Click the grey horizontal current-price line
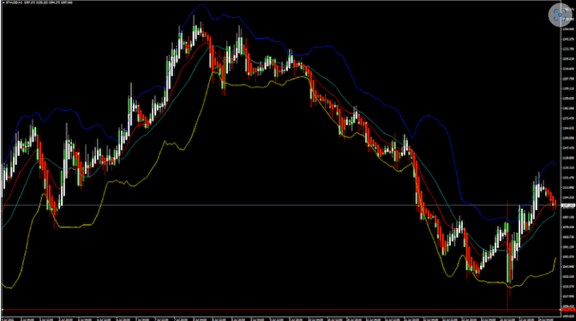The image size is (576, 321). coord(280,205)
